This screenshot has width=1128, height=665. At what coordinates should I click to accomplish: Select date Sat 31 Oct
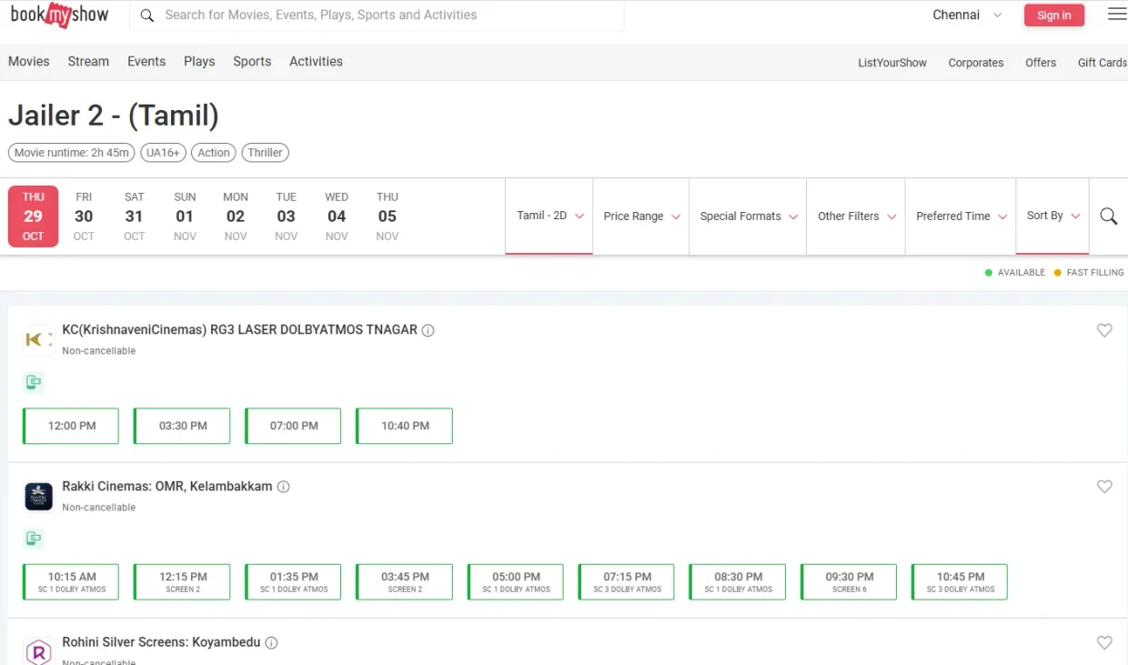[x=135, y=217]
